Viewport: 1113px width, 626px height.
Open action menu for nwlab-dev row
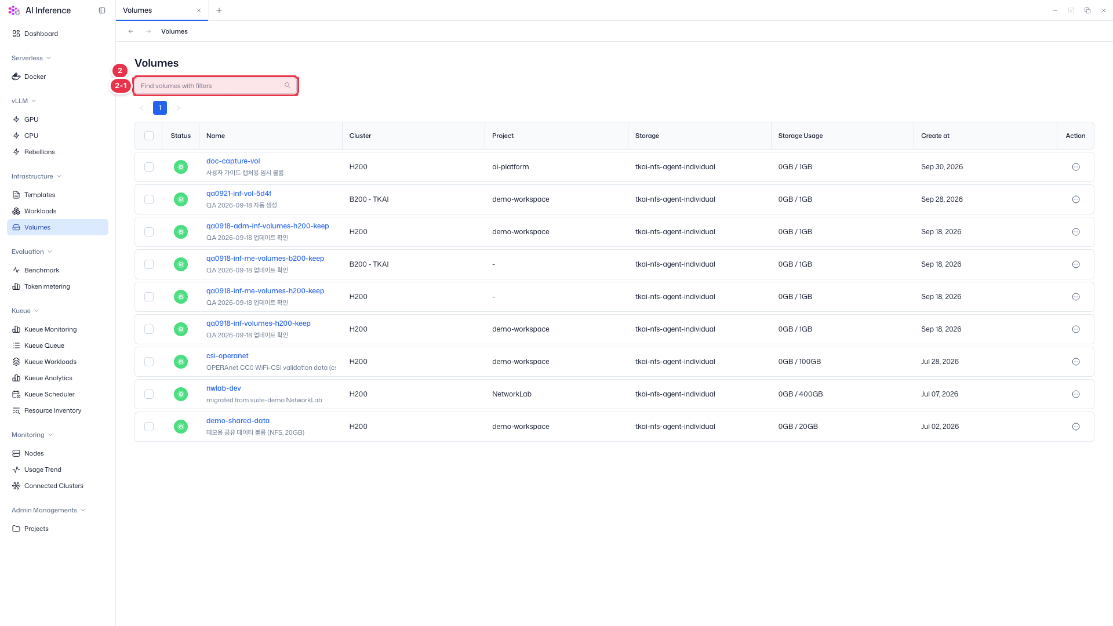[x=1076, y=394]
